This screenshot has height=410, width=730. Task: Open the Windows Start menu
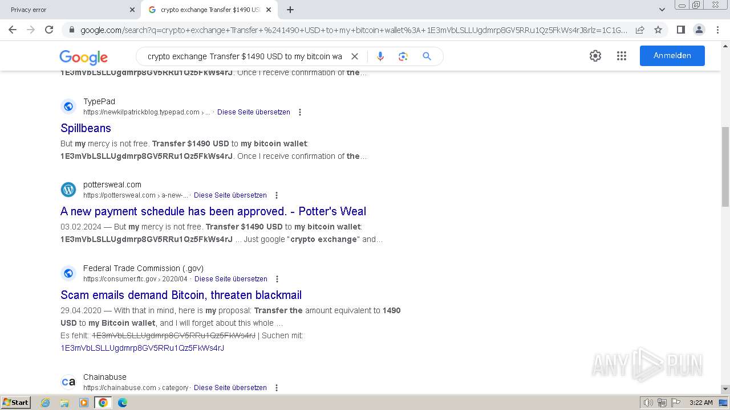tap(16, 403)
